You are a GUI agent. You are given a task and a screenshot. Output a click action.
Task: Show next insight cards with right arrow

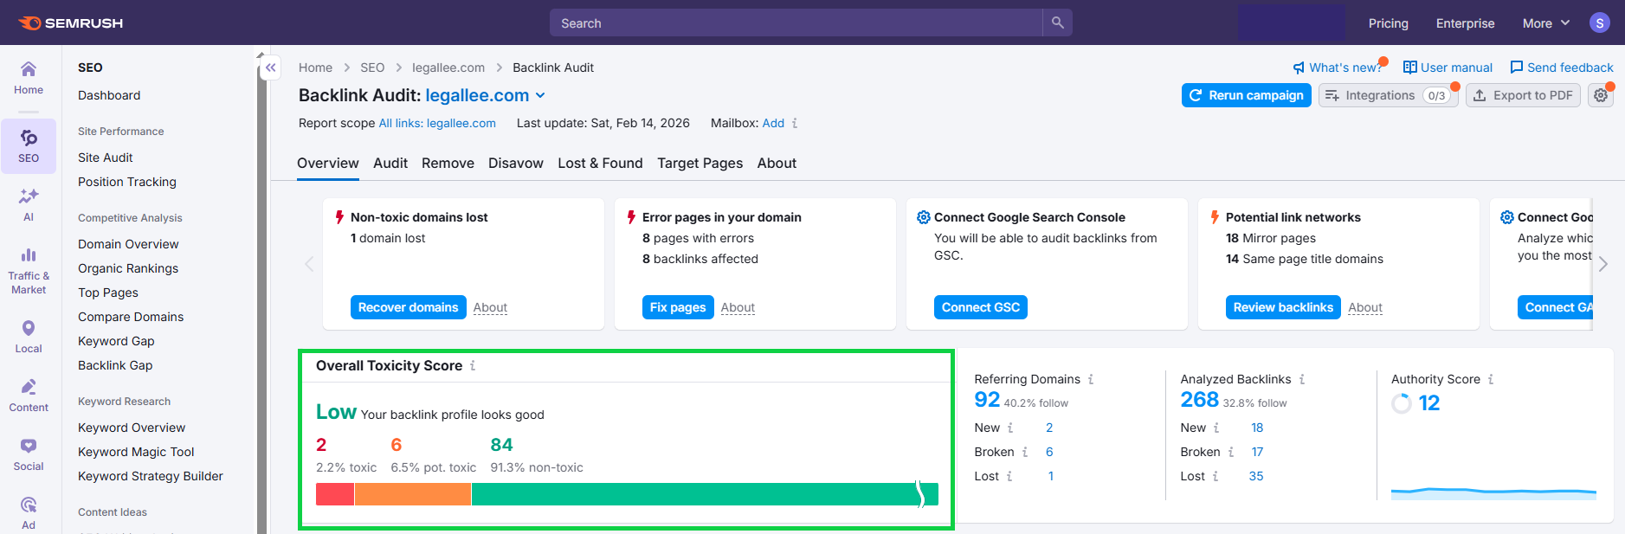coord(1603,264)
